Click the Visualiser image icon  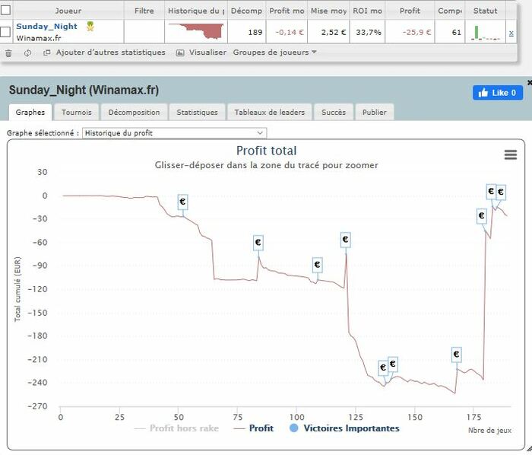point(180,52)
